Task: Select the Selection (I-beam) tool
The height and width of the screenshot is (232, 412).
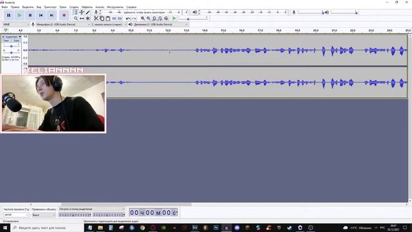Action: (76, 12)
